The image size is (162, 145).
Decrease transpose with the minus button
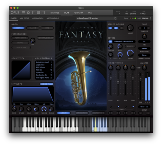[x=140, y=28]
